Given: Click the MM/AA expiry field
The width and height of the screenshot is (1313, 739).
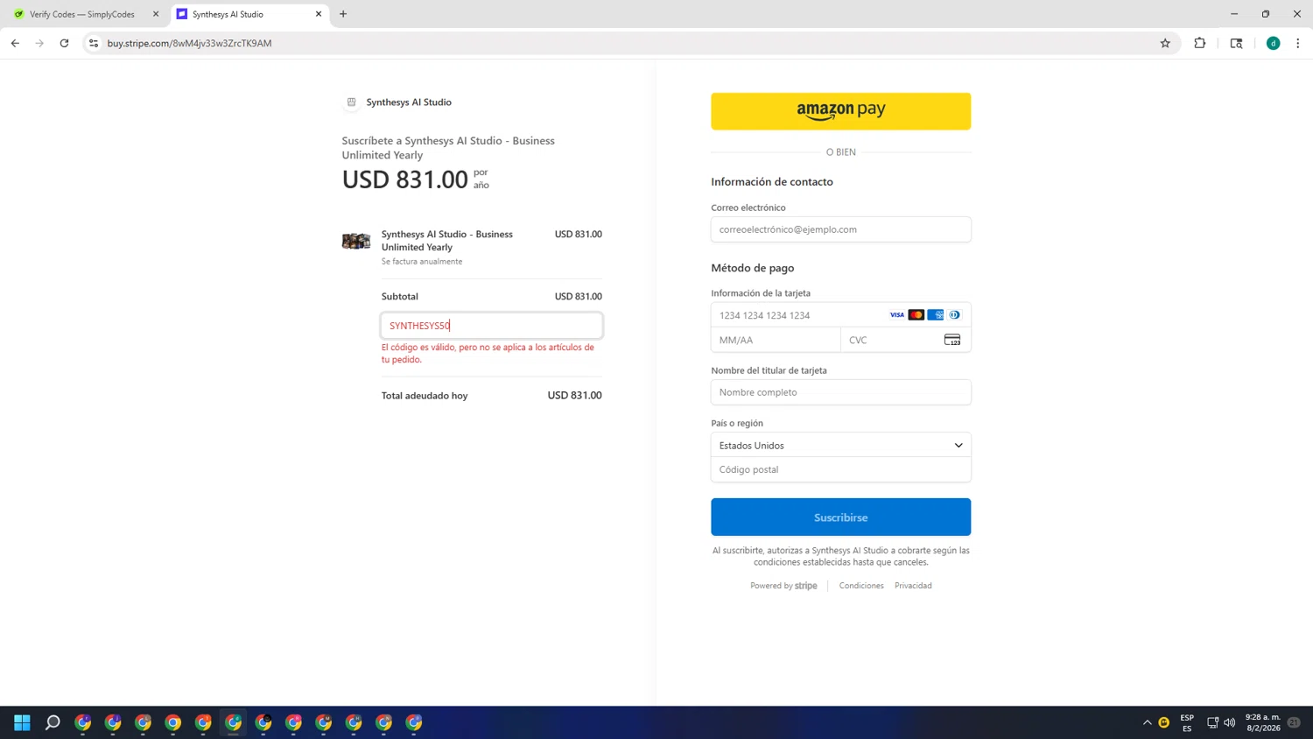Looking at the screenshot, I should tap(776, 340).
